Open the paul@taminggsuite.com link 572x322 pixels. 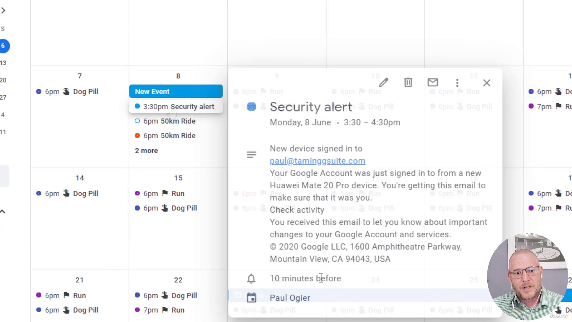pos(317,161)
